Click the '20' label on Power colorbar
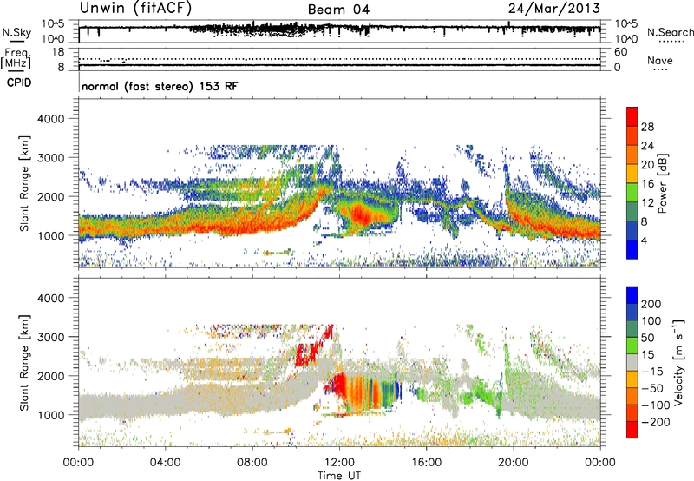Viewport: 694px width, 481px height. point(647,165)
